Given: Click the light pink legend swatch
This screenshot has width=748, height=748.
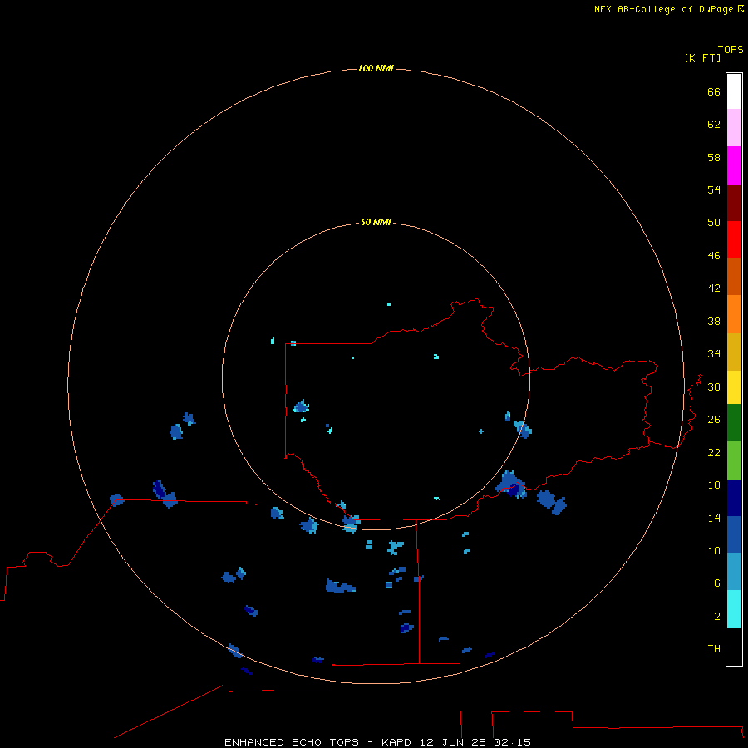Looking at the screenshot, I should [x=734, y=128].
